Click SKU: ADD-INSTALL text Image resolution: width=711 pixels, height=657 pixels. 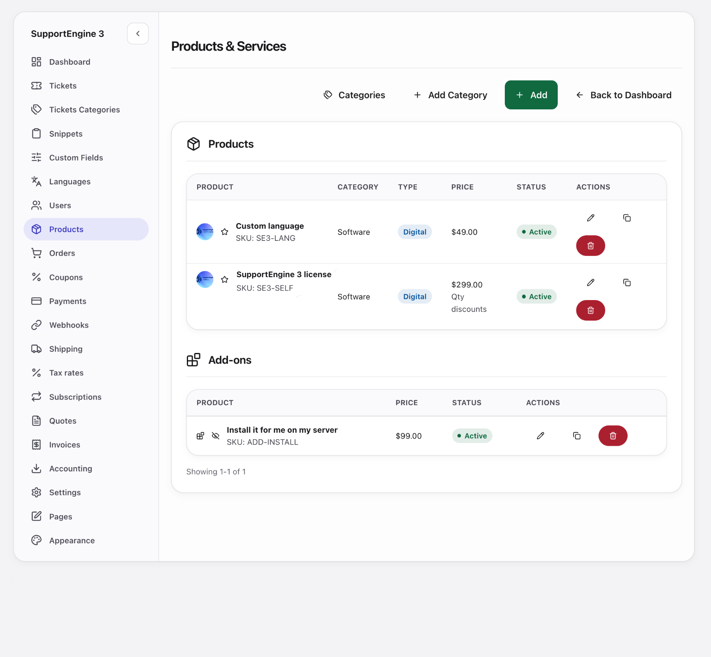(x=262, y=442)
